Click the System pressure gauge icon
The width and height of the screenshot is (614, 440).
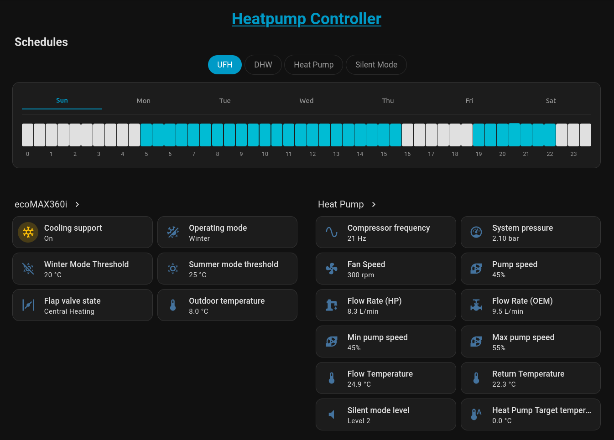point(476,232)
